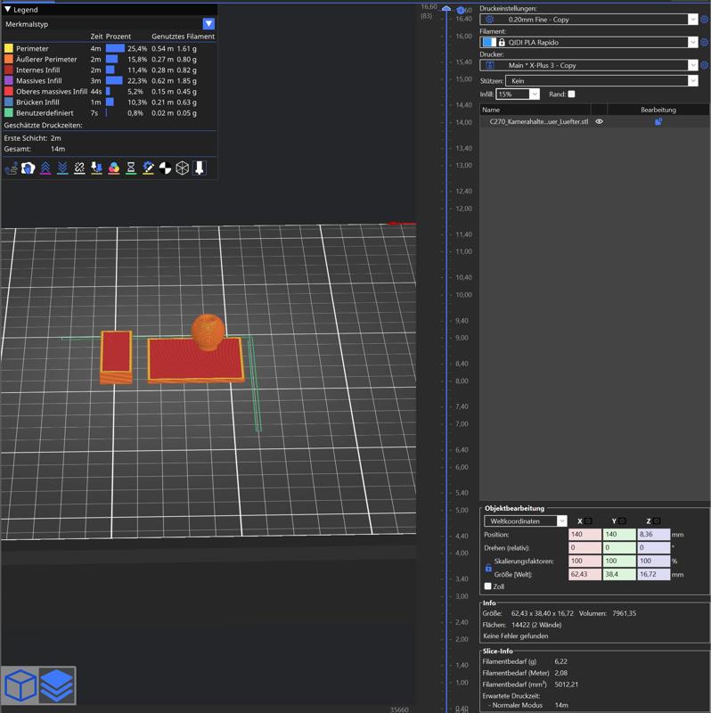Hide the C270_Kamerahalte object via eye icon
Screen dimensions: 711x713
point(599,122)
